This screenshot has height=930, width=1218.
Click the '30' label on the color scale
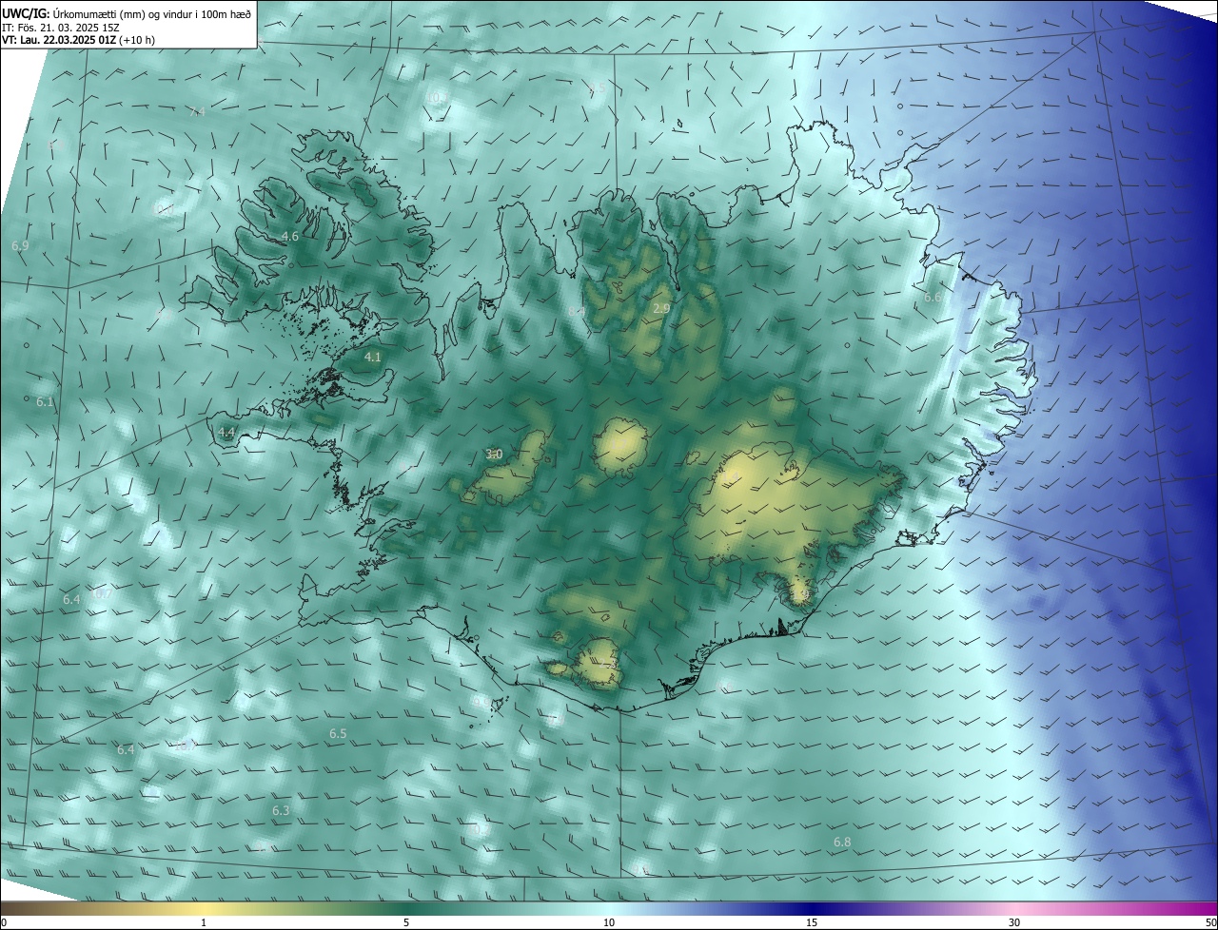(1014, 922)
